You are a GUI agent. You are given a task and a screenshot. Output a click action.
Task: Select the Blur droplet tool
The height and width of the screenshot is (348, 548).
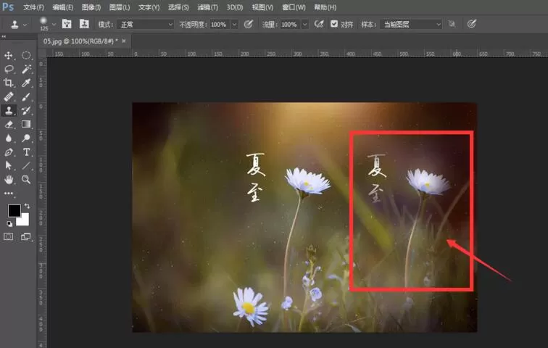[9, 138]
